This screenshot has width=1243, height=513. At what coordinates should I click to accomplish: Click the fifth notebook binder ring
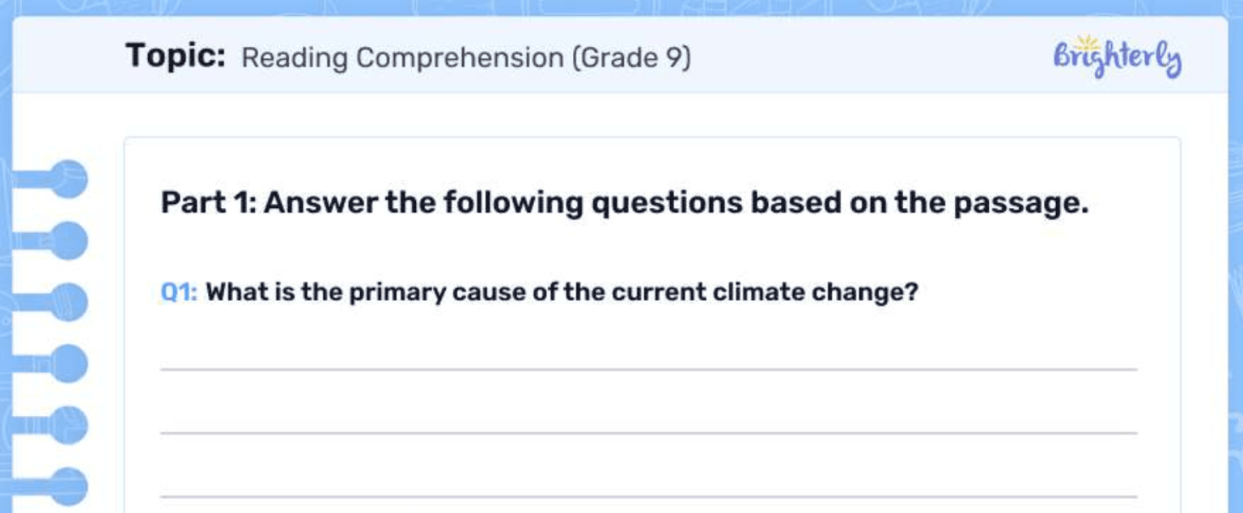(x=68, y=425)
